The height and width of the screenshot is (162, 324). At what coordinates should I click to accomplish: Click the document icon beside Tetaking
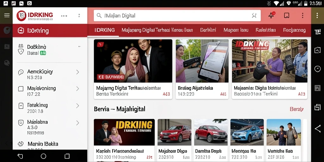(x=21, y=106)
